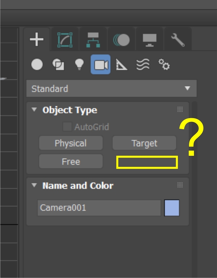This screenshot has height=278, width=217.
Task: Select the Cameras category icon
Action: 101,64
